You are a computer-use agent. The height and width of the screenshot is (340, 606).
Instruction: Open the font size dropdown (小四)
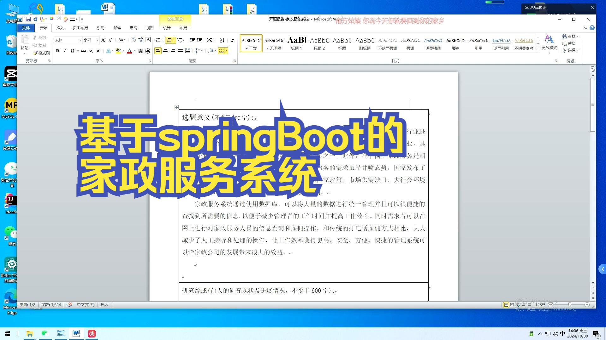tap(97, 40)
